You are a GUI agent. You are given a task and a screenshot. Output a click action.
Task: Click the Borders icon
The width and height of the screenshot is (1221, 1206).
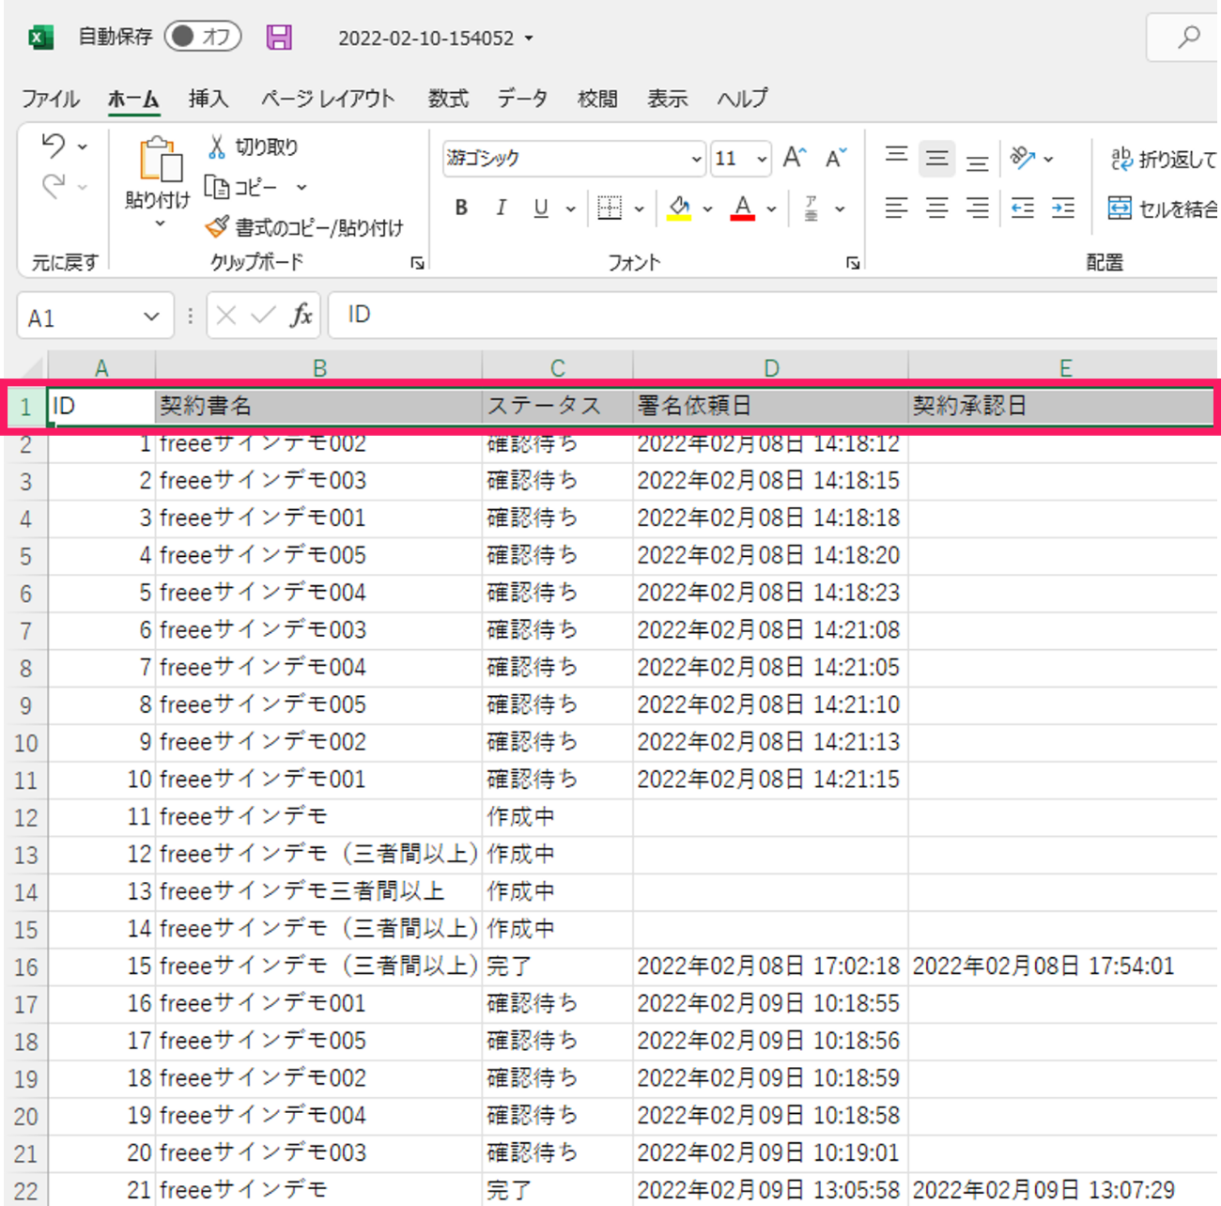610,208
